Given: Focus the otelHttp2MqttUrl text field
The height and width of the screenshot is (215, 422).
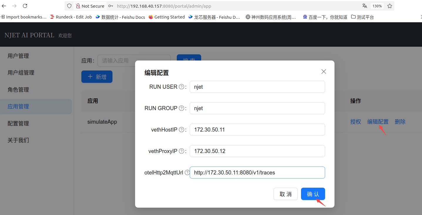Looking at the screenshot, I should [257, 173].
